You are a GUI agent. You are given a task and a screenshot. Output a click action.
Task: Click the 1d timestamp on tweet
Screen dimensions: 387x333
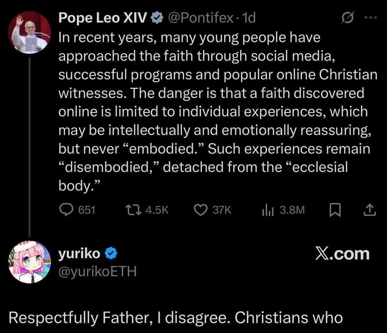[249, 18]
